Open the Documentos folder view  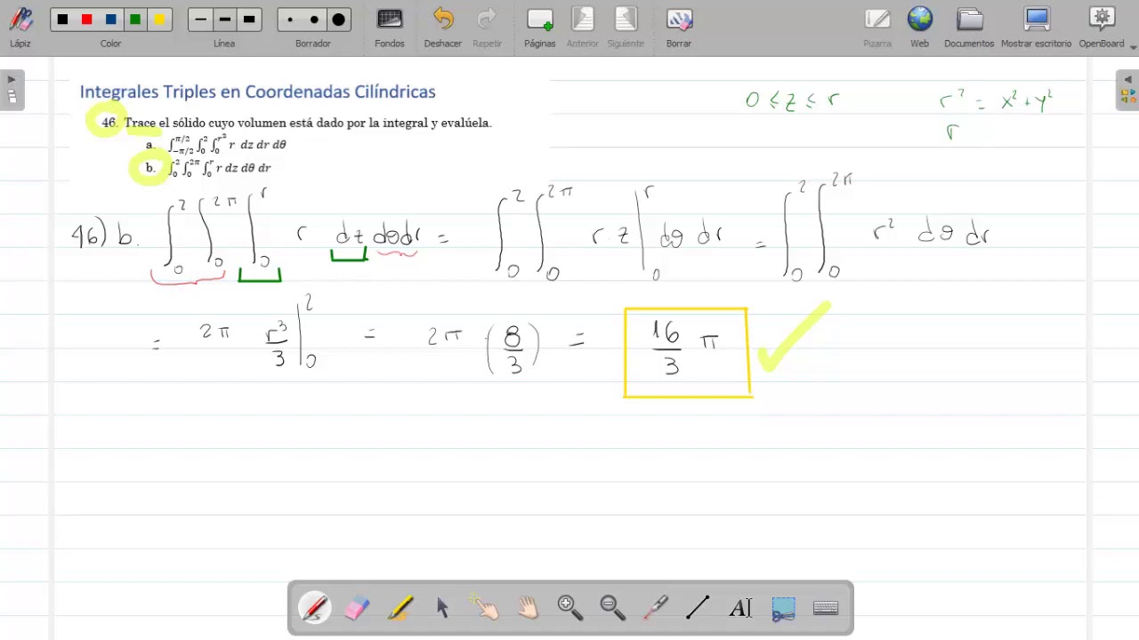click(969, 27)
